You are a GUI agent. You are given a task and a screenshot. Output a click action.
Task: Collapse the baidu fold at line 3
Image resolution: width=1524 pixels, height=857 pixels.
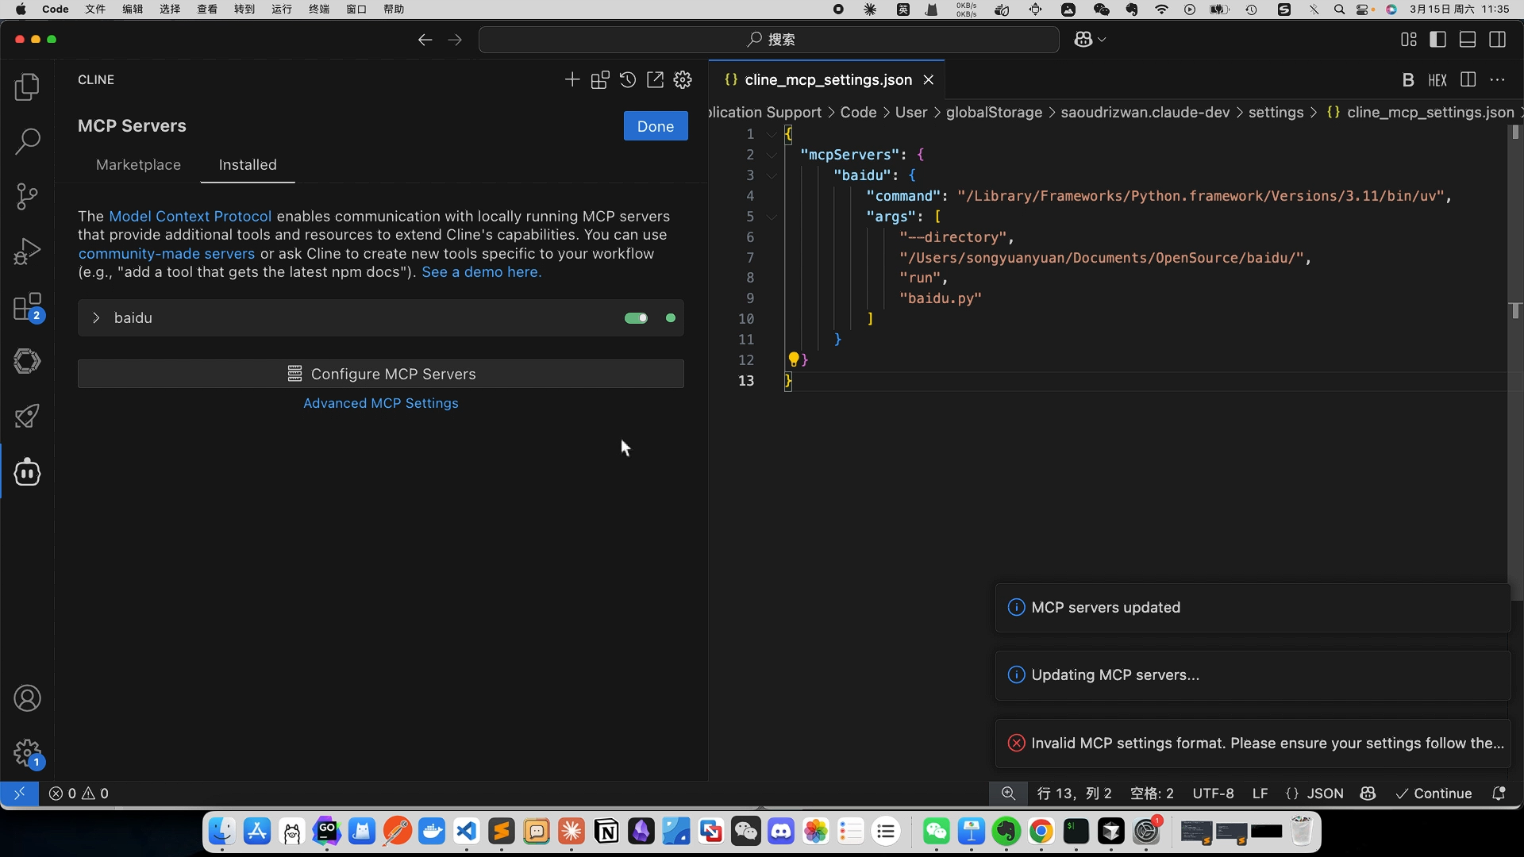pyautogui.click(x=772, y=175)
